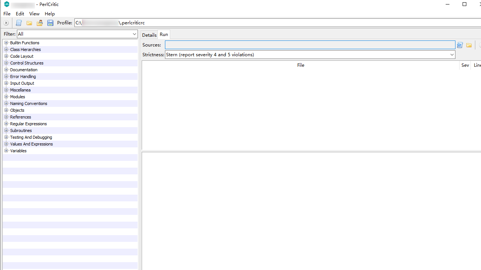Click the import profile toolbar icon
This screenshot has width=481, height=270.
[39, 23]
